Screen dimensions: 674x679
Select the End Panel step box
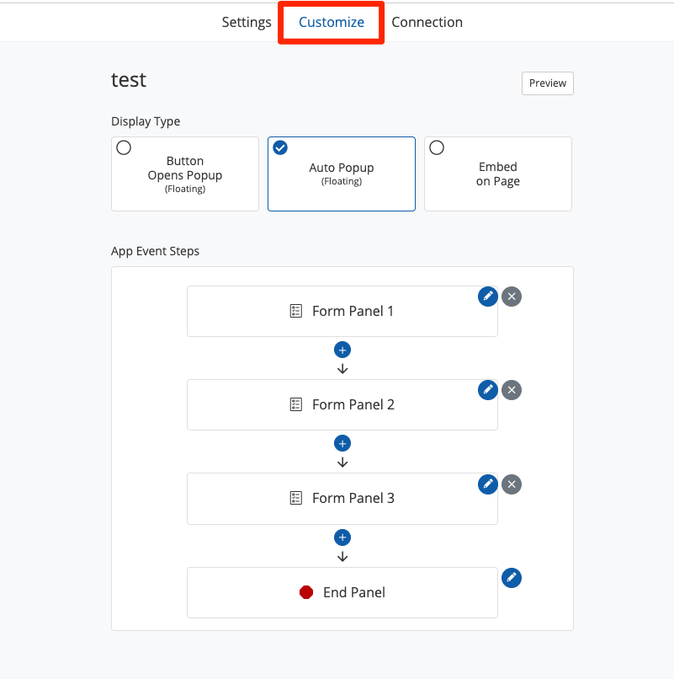[x=342, y=593]
